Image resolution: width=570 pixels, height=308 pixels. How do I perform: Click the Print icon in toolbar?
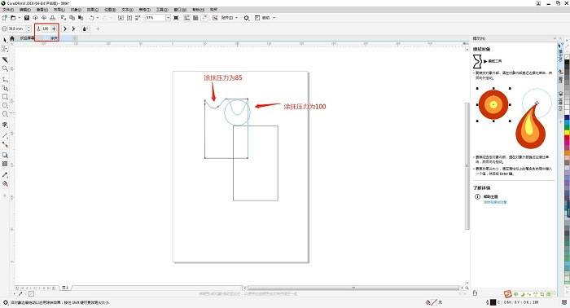52,17
